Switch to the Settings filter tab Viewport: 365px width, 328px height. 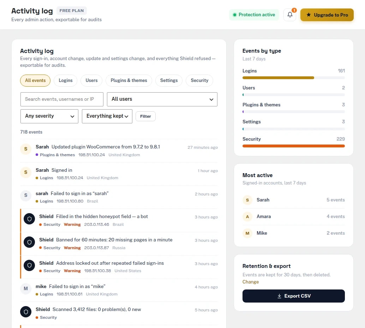pos(169,81)
